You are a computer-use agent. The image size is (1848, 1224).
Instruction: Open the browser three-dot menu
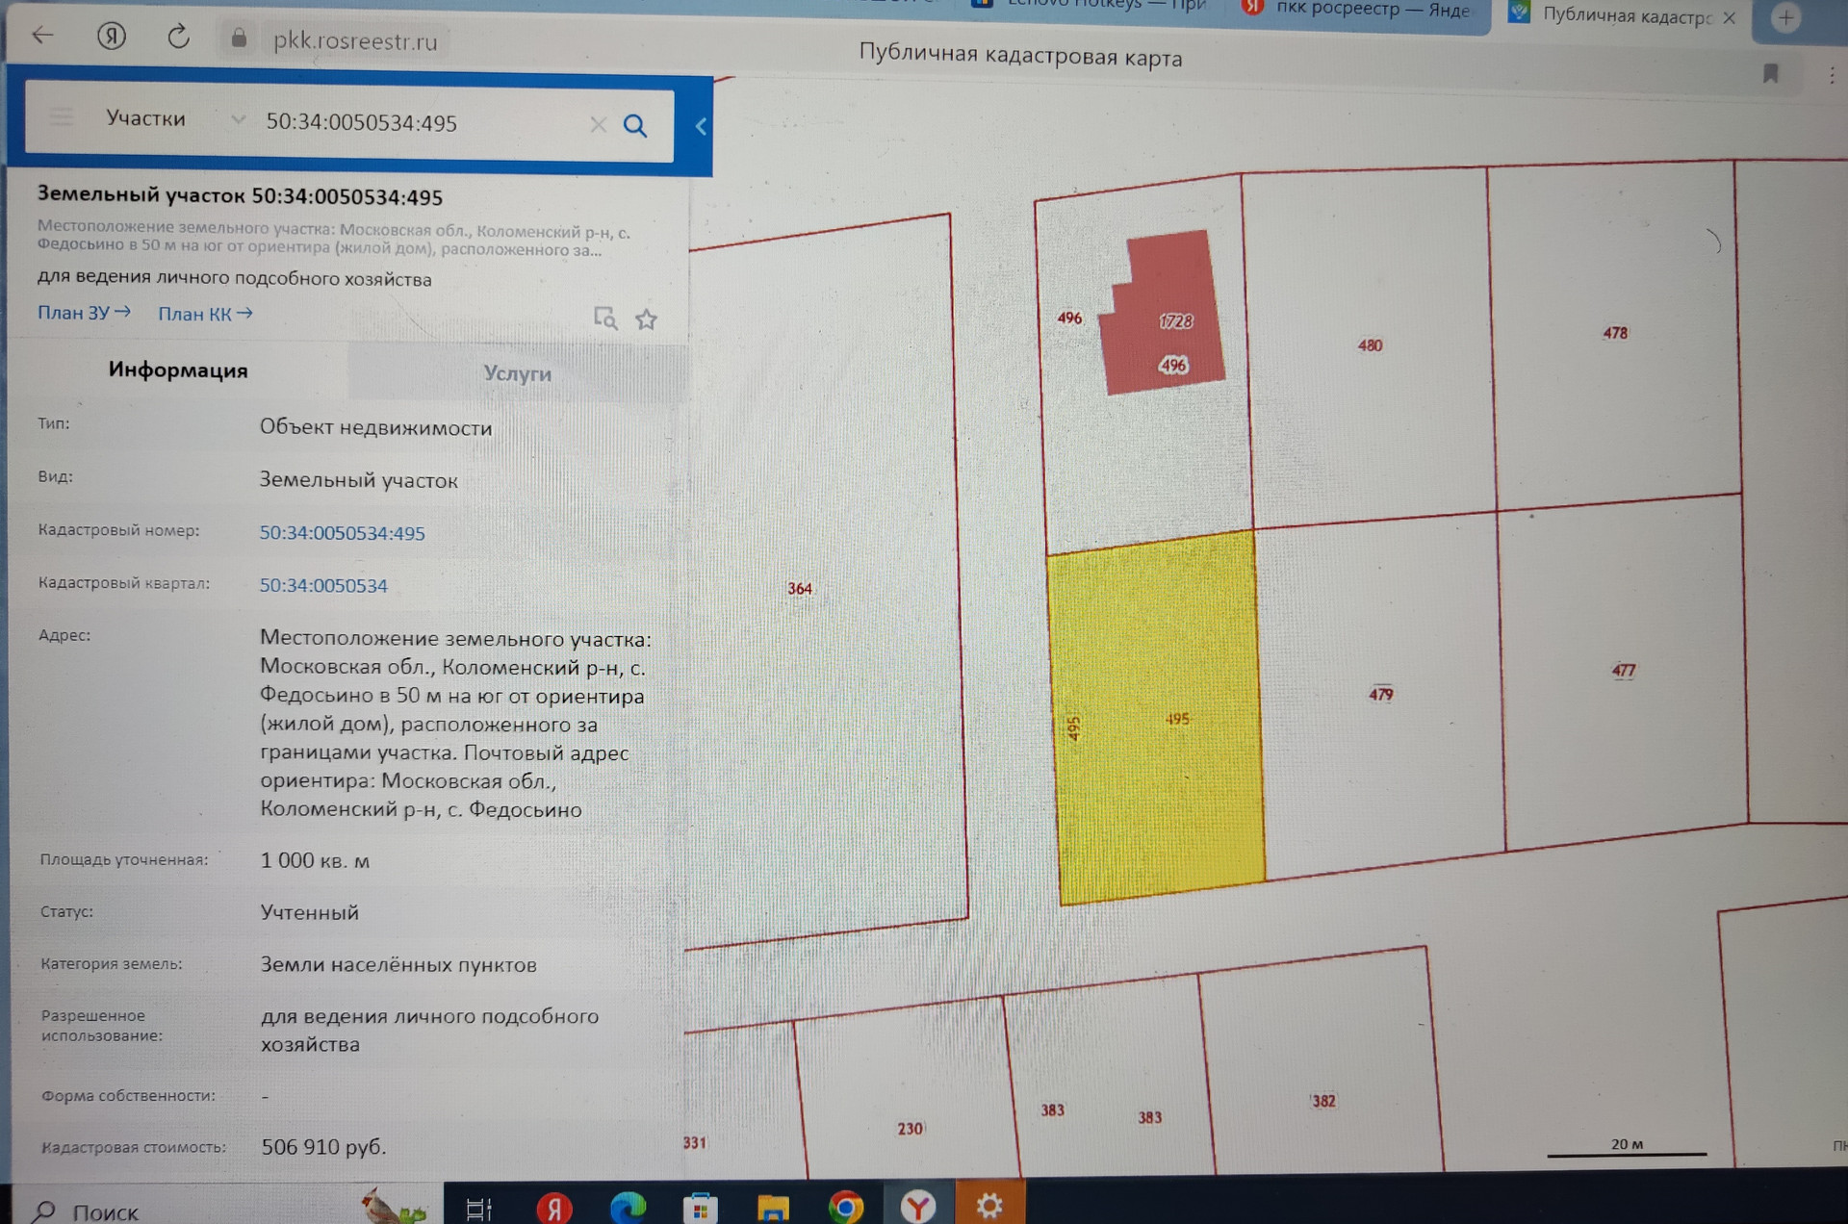point(1831,75)
